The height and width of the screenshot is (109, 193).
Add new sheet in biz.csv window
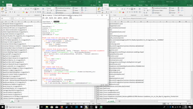[x=18, y=101]
